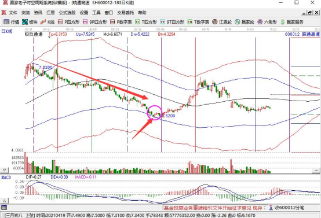Open the 板块 sector view
This screenshot has height=218, width=321.
[x=30, y=22]
